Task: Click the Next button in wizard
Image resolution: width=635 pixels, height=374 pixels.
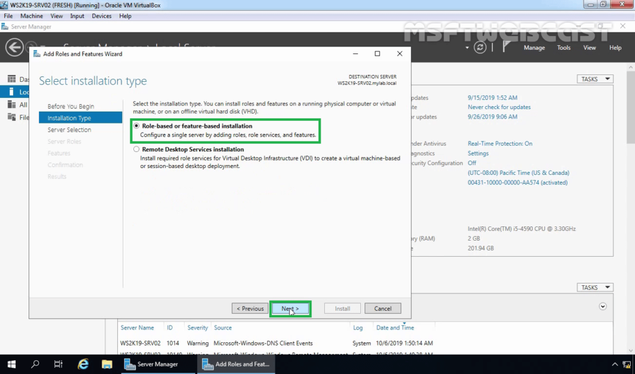Action: click(x=290, y=308)
